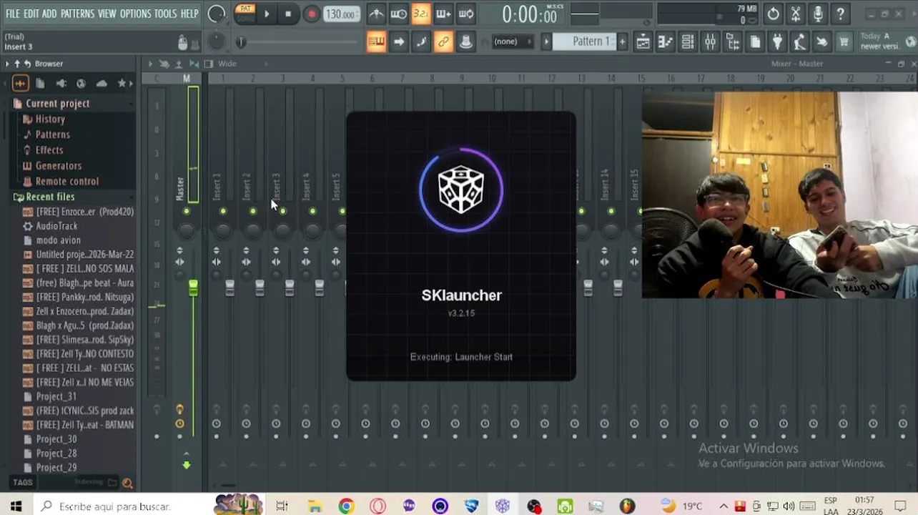Click the Master track volume fader
Image resolution: width=918 pixels, height=515 pixels.
coord(193,288)
